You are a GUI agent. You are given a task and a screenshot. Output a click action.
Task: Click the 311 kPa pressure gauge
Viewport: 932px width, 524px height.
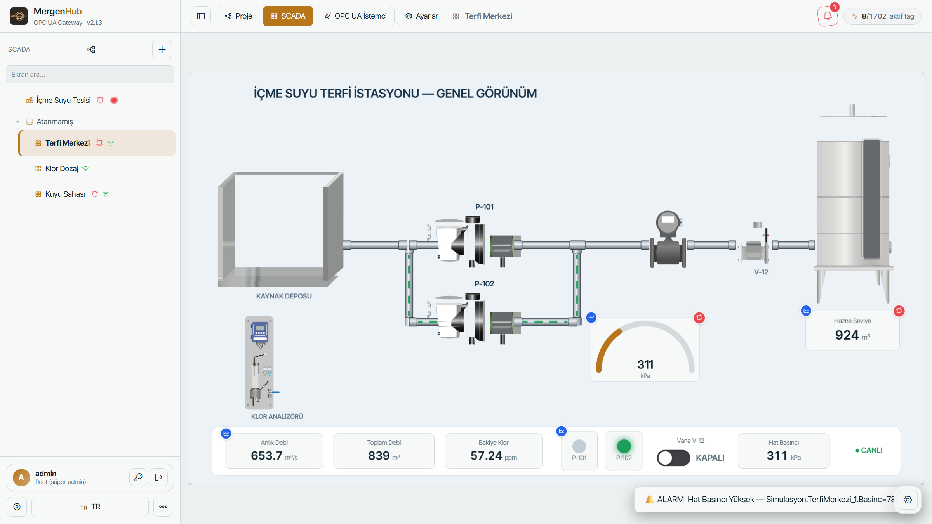[x=645, y=350]
